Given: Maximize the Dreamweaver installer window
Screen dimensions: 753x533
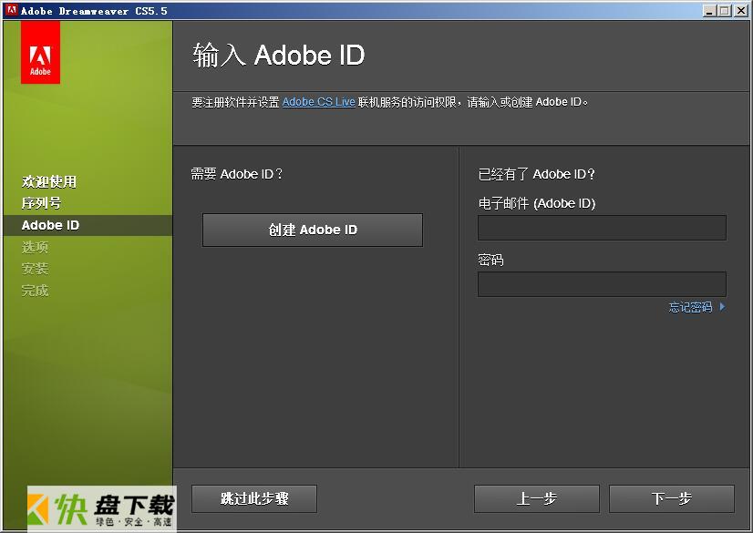Looking at the screenshot, I should pos(725,11).
